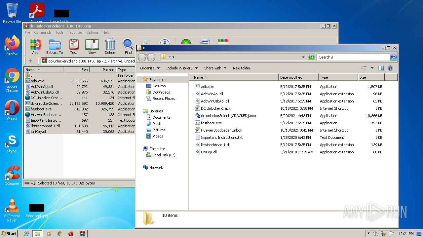Image resolution: width=423 pixels, height=238 pixels.
Task: Open Favorites menu in WinRAR
Action: [75, 32]
